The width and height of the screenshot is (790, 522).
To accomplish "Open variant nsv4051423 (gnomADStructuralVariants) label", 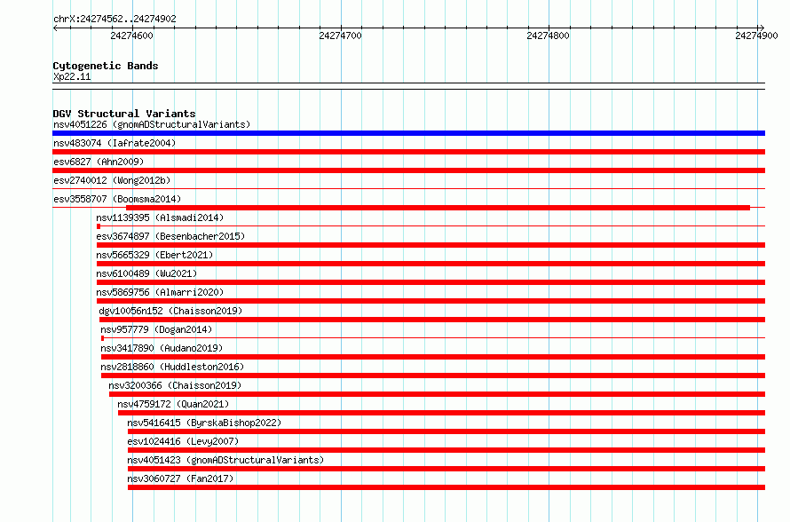I will tap(225, 460).
